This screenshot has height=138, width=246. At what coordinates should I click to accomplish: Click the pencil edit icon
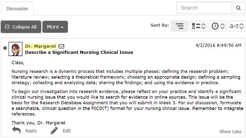(x=54, y=131)
